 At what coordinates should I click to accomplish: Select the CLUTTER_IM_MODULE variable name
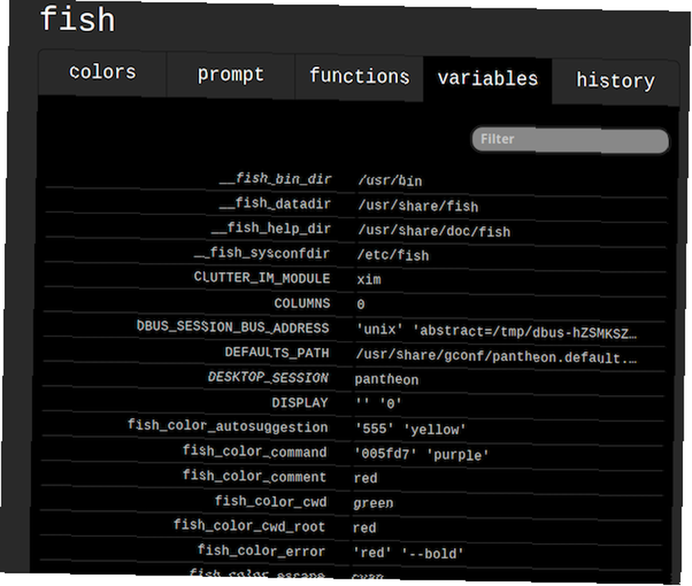coord(262,277)
